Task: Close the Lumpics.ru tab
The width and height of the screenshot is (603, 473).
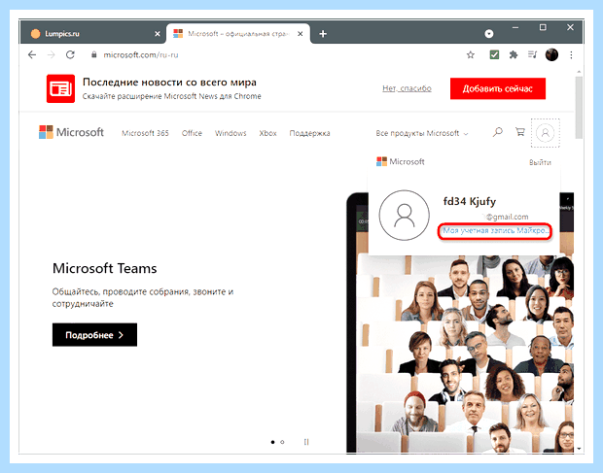Action: [x=158, y=34]
